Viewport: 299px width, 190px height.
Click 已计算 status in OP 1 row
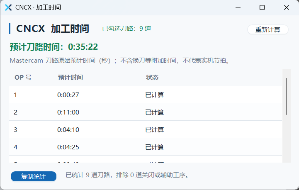pyautogui.click(x=155, y=95)
